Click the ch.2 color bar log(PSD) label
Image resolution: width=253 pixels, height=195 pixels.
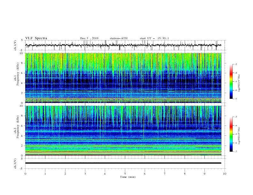[239, 136]
